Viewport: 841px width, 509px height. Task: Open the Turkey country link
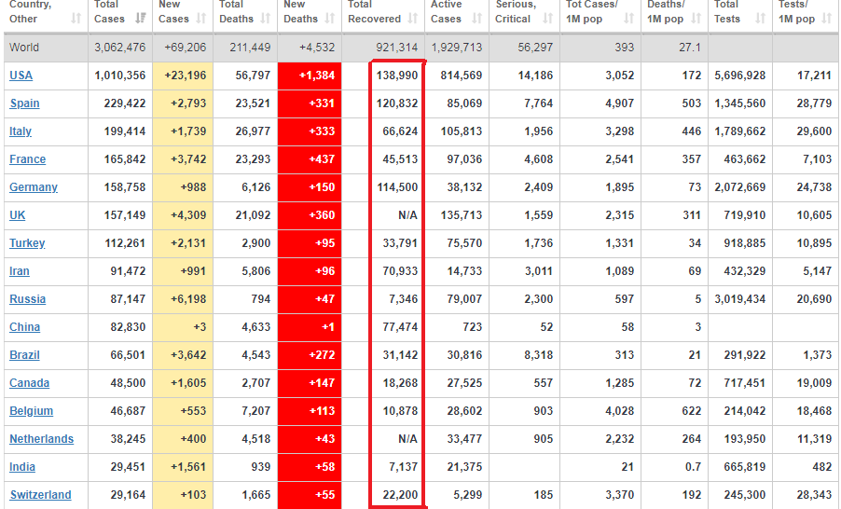(27, 243)
